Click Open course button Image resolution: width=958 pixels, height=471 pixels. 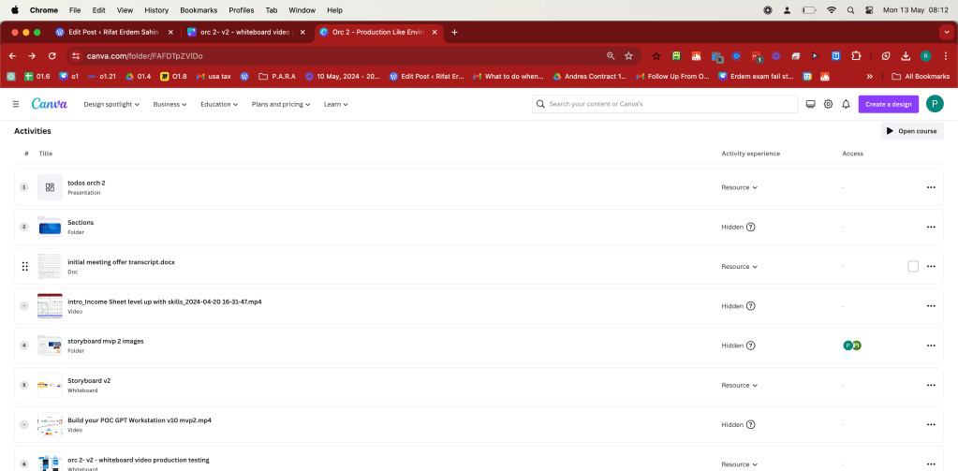click(x=912, y=131)
